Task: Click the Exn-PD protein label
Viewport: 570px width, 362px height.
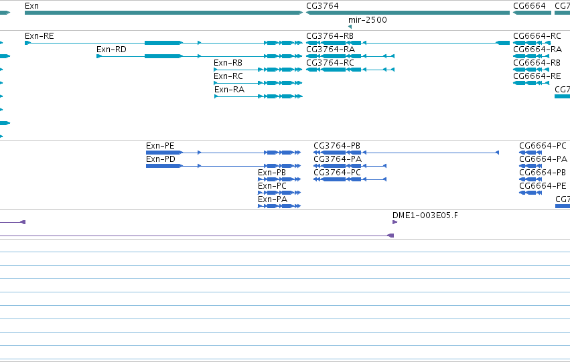Action: 161,159
